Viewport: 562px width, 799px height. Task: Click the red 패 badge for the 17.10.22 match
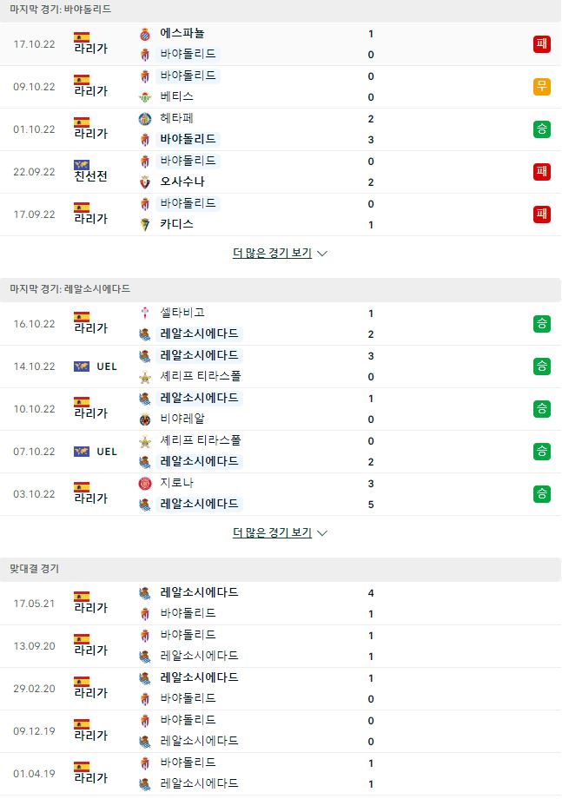[542, 43]
